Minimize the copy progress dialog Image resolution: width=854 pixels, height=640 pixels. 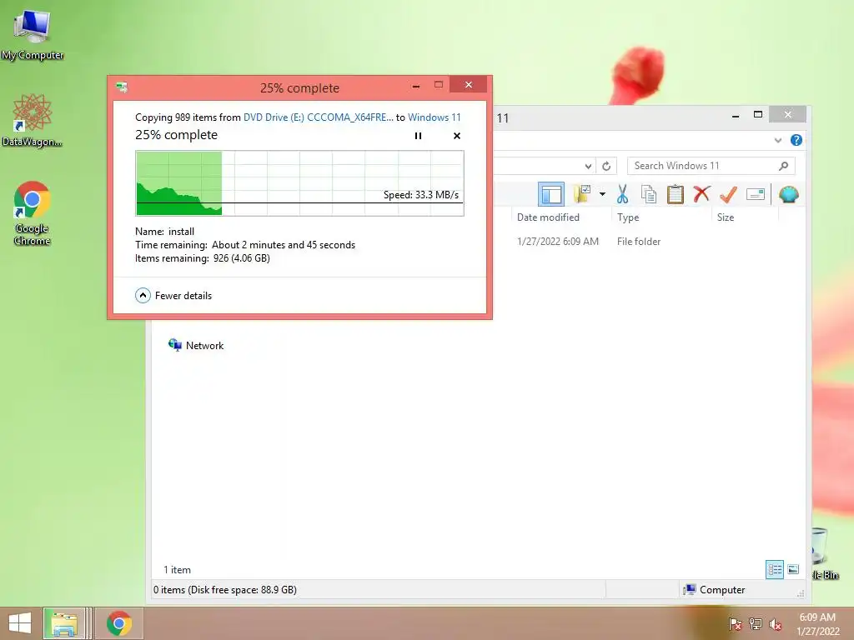(x=416, y=86)
